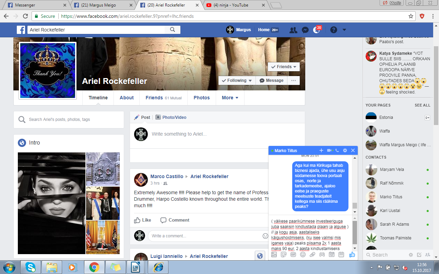The image size is (439, 274).
Task: Create new group from chat sidebar
Action: 427,255
